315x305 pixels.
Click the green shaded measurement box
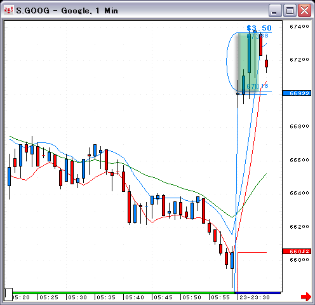point(249,63)
